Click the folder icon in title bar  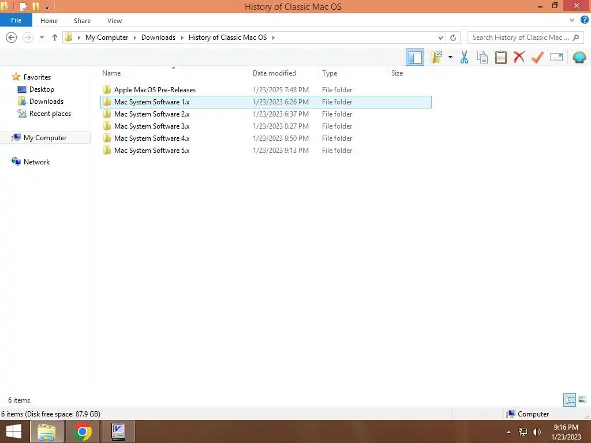[x=5, y=6]
